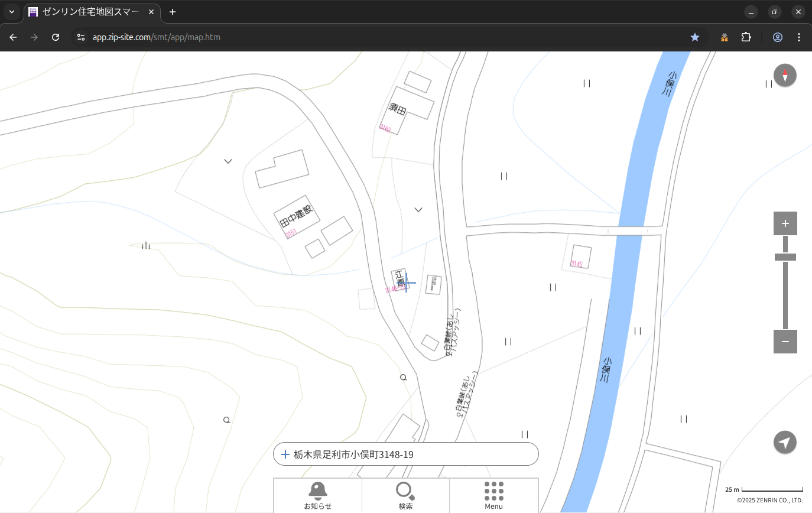
Task: Select the ゼンリン住宅地図 browser tab
Action: point(92,12)
